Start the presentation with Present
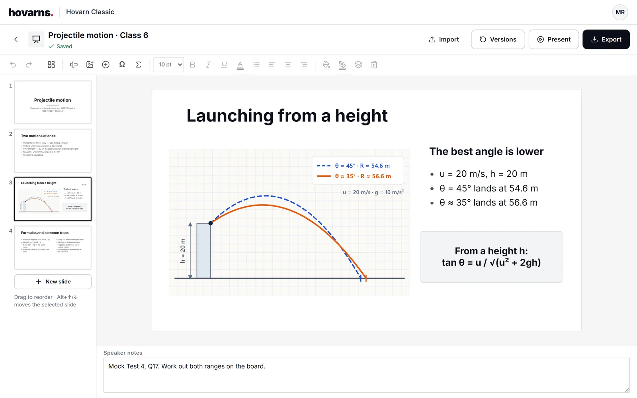Screen dimensions: 637x398 coord(554,39)
